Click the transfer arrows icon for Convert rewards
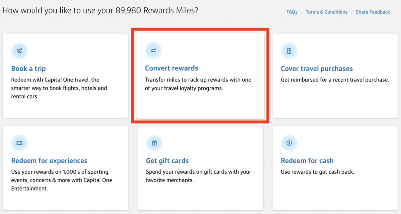 click(153, 50)
